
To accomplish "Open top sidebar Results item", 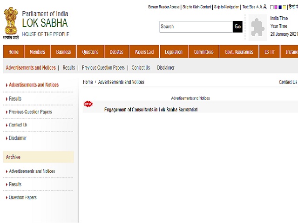I will click(15, 99).
